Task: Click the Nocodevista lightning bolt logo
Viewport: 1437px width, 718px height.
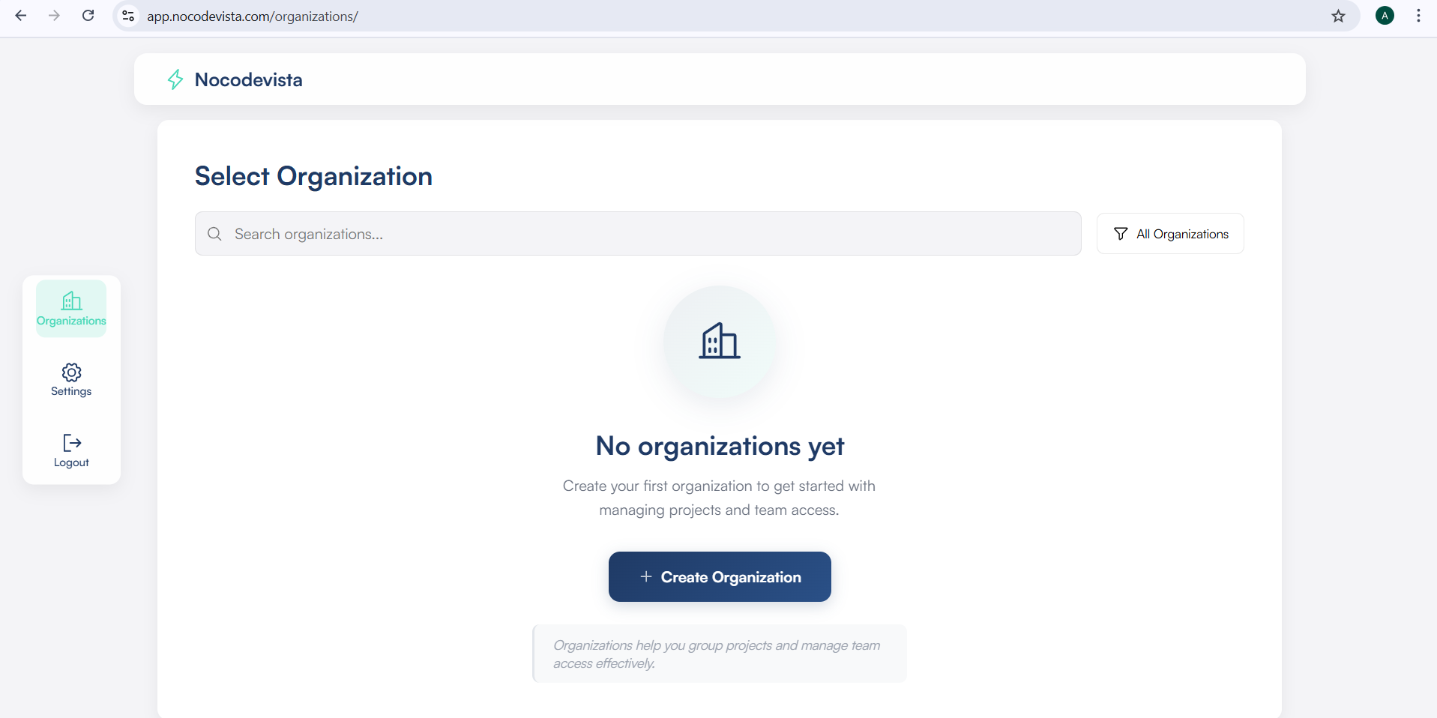Action: coord(175,79)
